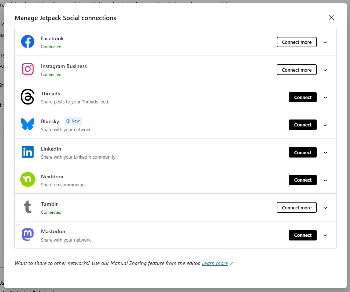Expand the Facebook connection details chevron
350x292 pixels.
tap(325, 42)
